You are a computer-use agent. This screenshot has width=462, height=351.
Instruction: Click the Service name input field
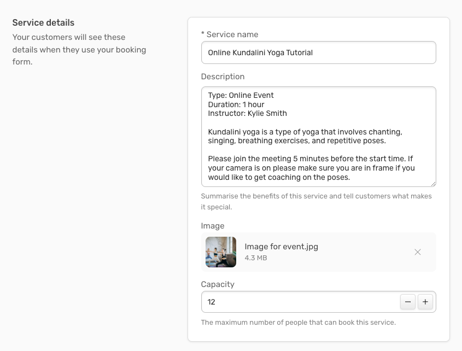[319, 52]
